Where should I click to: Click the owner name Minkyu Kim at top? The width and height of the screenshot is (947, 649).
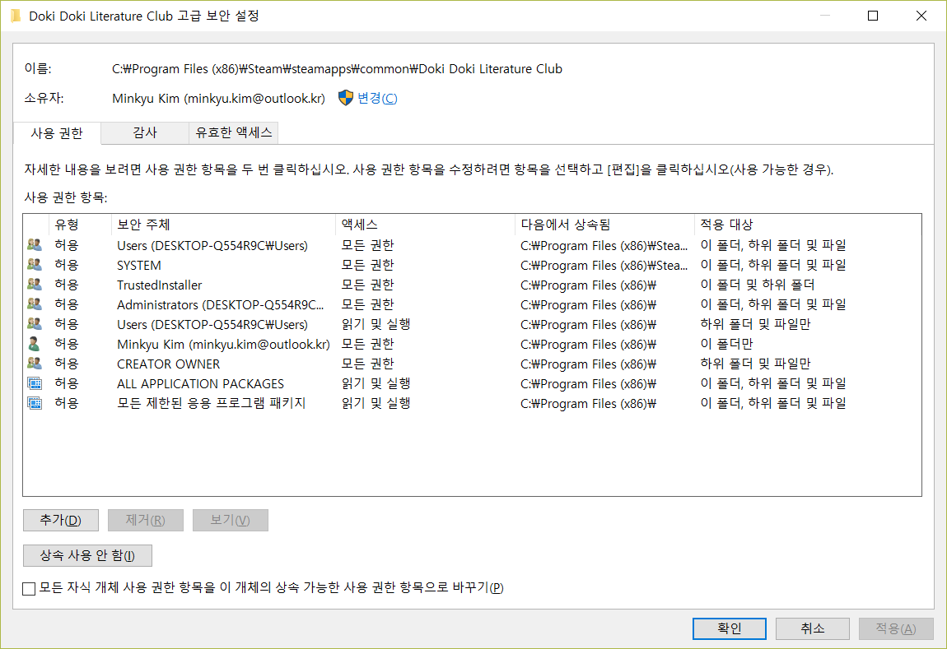point(218,98)
